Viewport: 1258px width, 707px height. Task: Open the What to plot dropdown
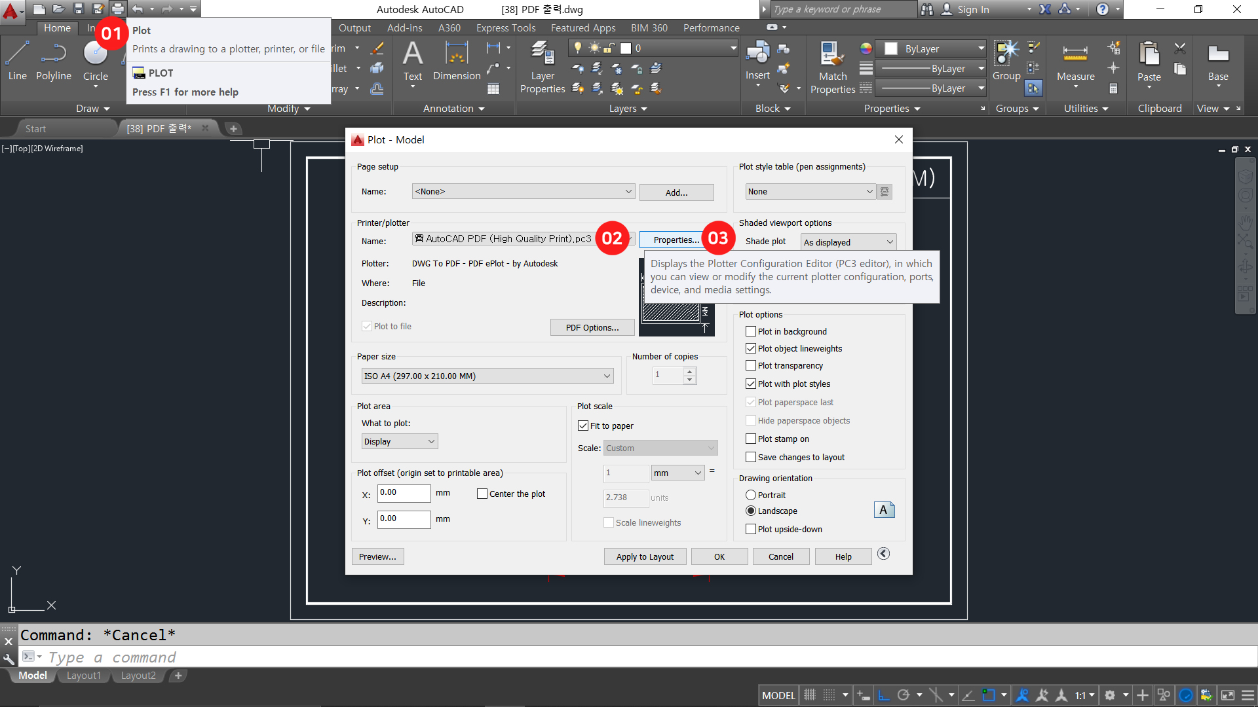click(x=400, y=441)
